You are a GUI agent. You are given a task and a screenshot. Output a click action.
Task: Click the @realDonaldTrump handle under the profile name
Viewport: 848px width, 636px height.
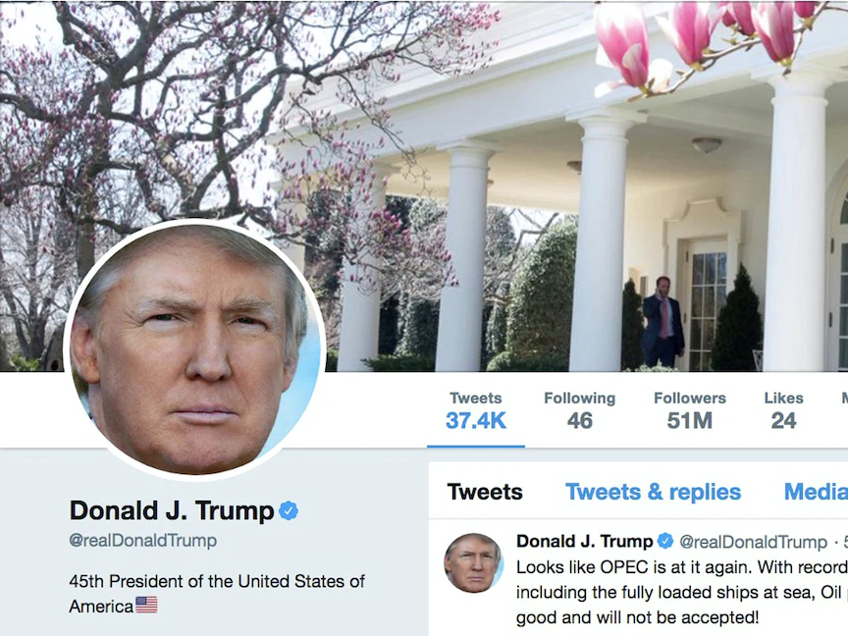tap(142, 540)
